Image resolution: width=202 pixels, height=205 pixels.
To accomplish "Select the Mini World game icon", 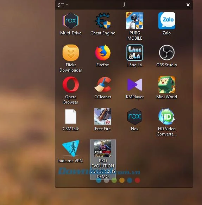I will coord(167,85).
